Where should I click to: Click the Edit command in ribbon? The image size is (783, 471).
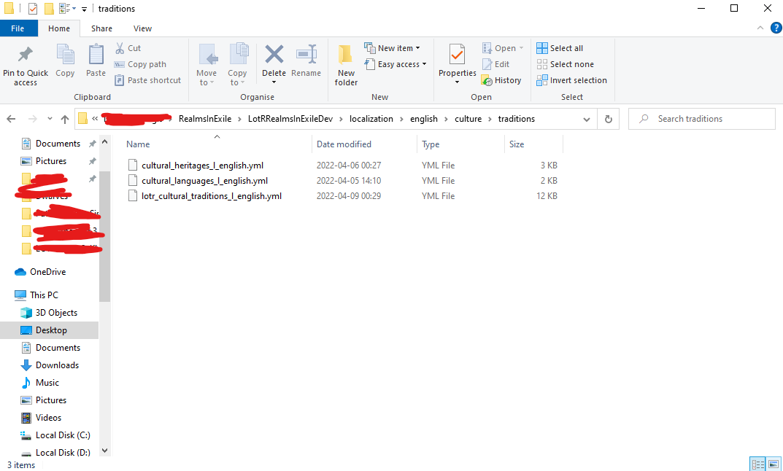(x=496, y=64)
